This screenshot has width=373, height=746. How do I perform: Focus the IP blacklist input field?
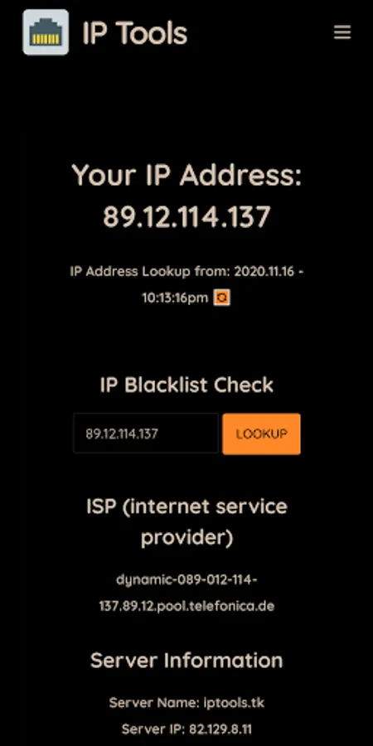tap(146, 434)
